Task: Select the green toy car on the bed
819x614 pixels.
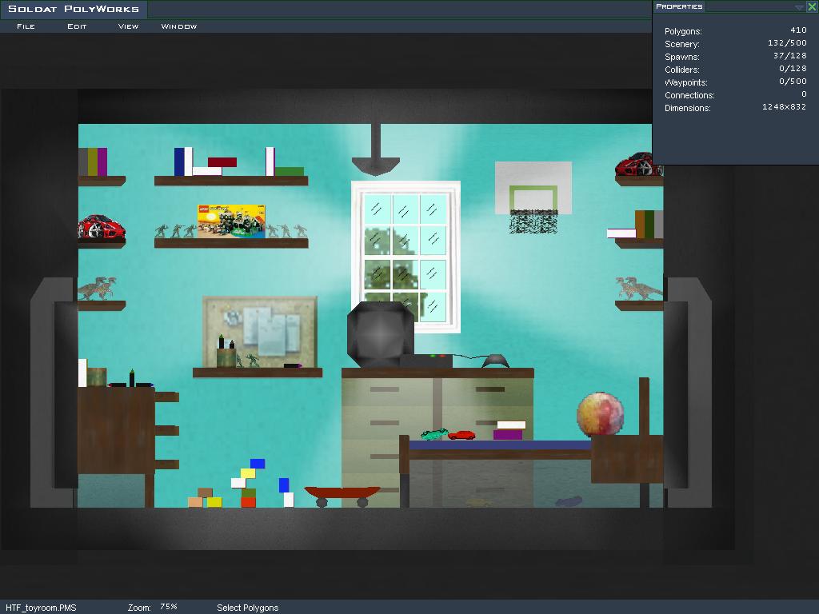Action: pos(433,435)
